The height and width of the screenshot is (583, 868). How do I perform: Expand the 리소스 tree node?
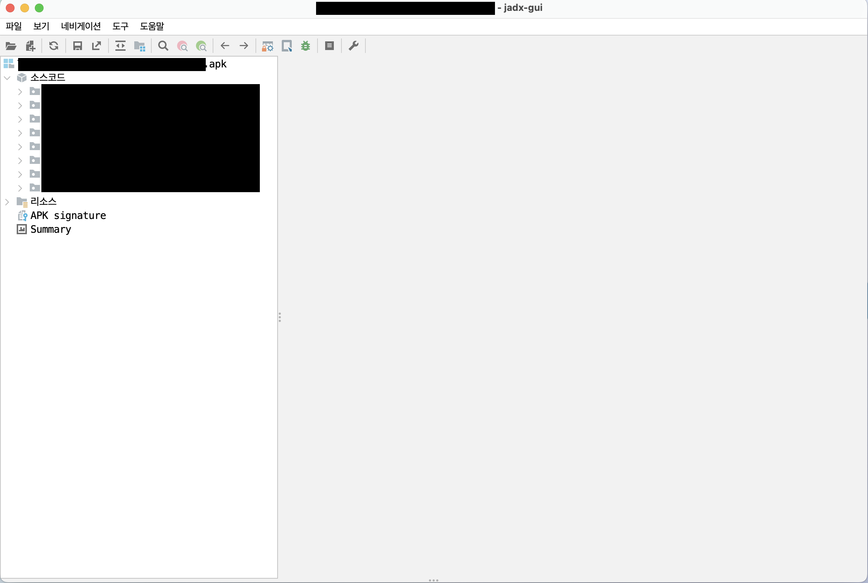(7, 202)
